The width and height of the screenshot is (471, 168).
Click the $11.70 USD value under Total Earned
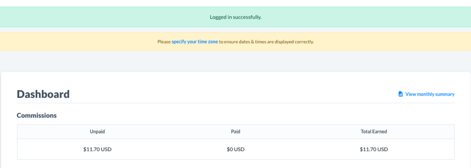click(x=373, y=149)
